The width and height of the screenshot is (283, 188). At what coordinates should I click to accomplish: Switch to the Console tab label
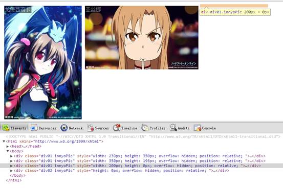209,128
